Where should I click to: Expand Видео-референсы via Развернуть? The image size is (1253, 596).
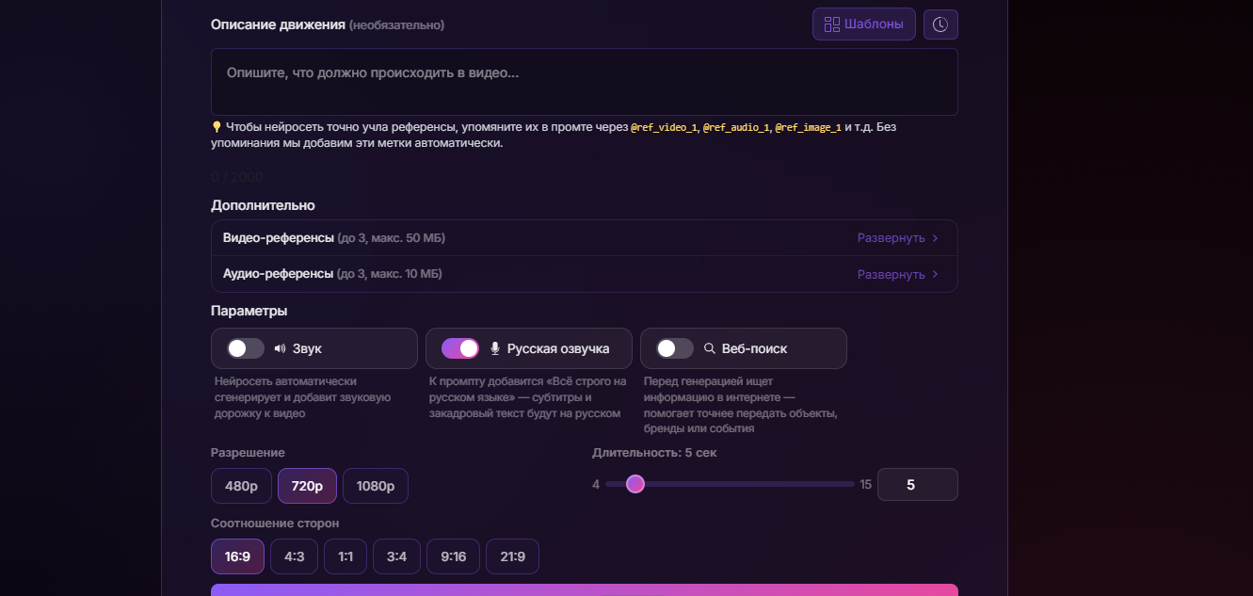(891, 238)
